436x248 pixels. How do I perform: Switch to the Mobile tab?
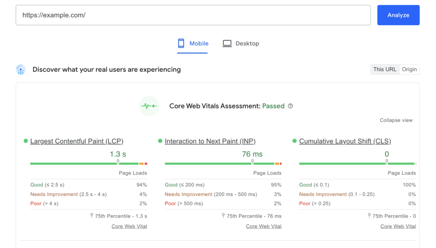coord(192,43)
